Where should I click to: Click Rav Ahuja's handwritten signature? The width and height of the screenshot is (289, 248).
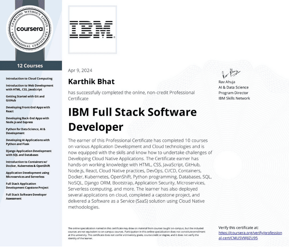click(x=231, y=73)
